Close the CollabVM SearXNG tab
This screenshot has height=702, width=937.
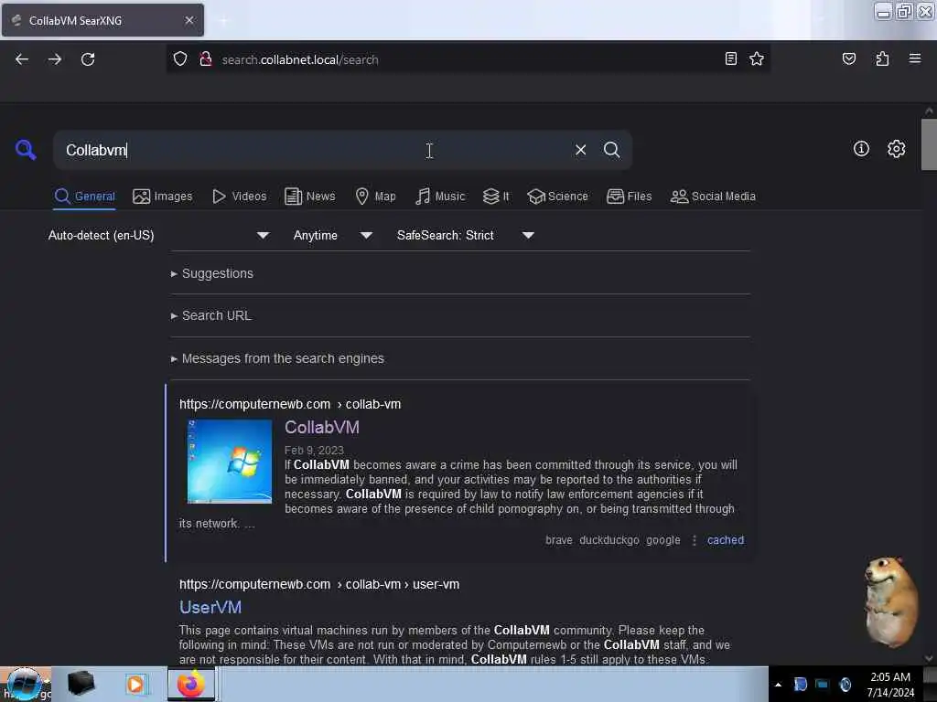(x=189, y=20)
